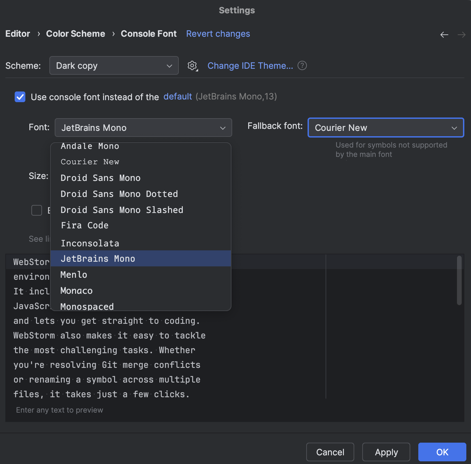471x464 pixels.
Task: Open the Scheme dropdown showing Dark copy
Action: (114, 65)
